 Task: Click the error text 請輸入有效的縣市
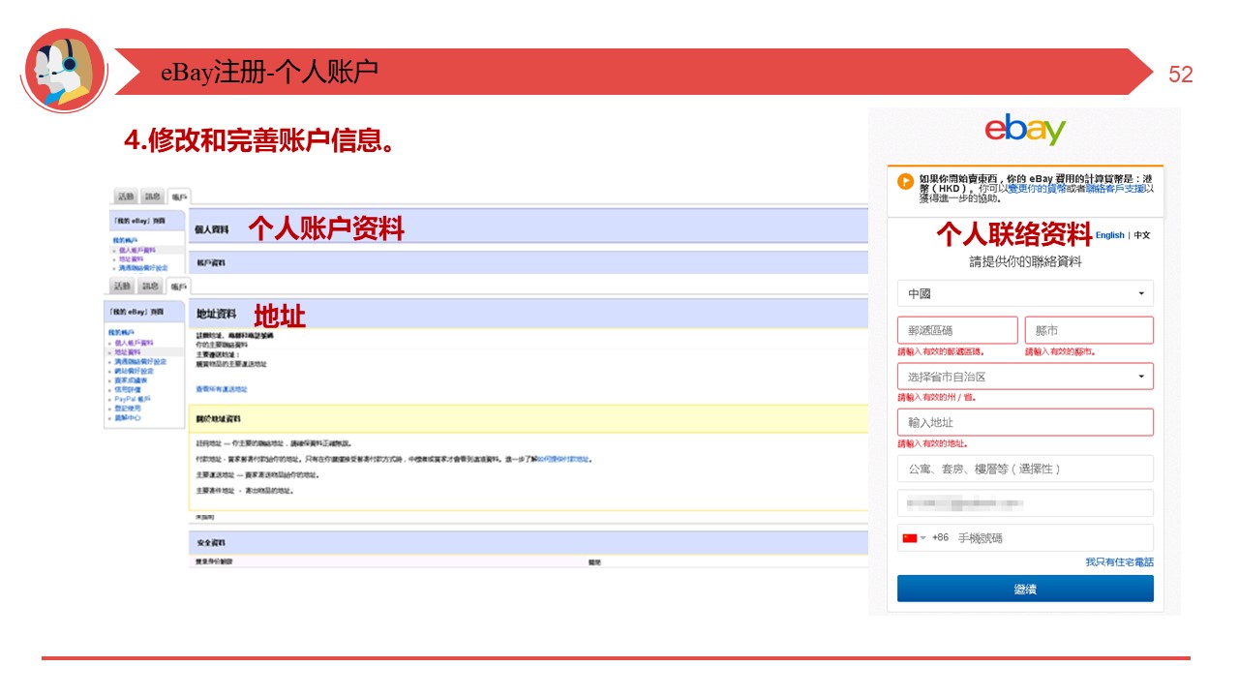pos(1061,351)
